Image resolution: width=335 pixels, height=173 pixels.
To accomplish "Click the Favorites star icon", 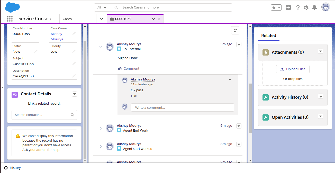I will 274,7.
